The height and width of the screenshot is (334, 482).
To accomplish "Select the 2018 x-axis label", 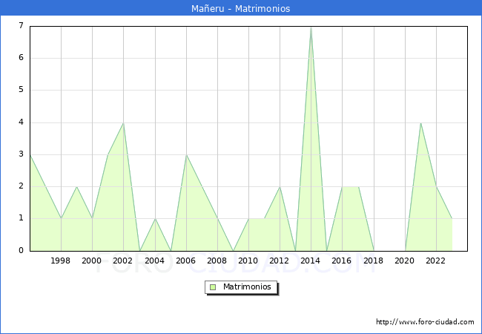I will [373, 261].
